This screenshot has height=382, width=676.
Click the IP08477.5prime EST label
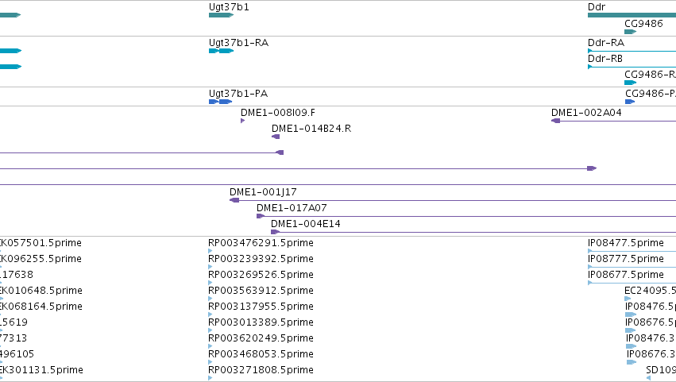626,243
